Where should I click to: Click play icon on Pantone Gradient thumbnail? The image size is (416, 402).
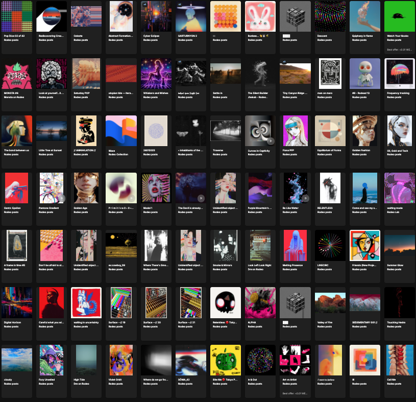[62, 198]
